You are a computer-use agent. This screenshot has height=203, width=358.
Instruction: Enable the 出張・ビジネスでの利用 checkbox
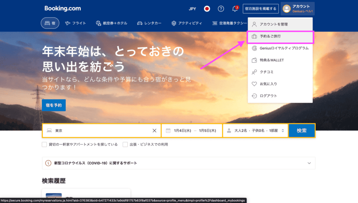coord(125,144)
